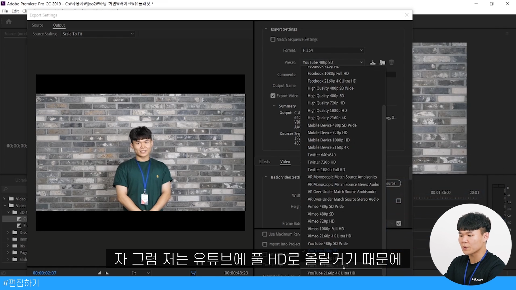This screenshot has width=516, height=290.
Task: Collapse the Summary section
Action: [274, 106]
